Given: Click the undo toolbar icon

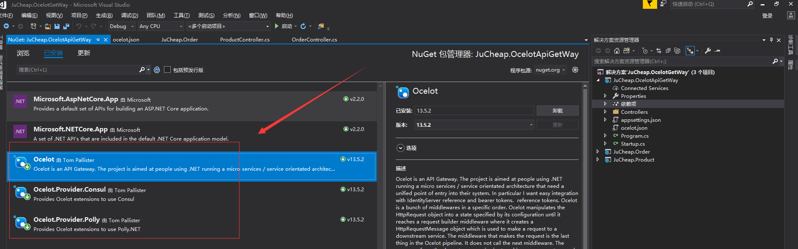Looking at the screenshot, I should (78, 26).
